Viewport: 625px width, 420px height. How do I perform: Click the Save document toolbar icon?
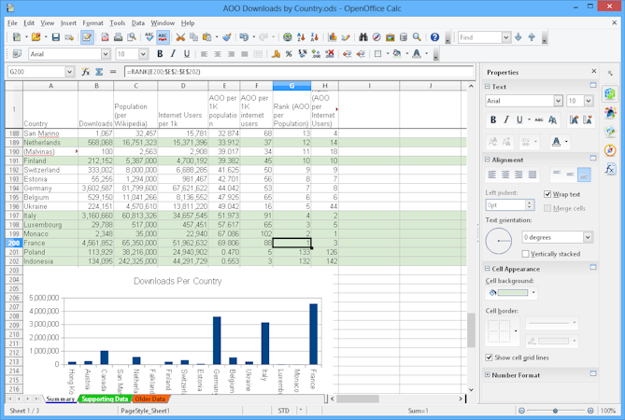point(56,37)
